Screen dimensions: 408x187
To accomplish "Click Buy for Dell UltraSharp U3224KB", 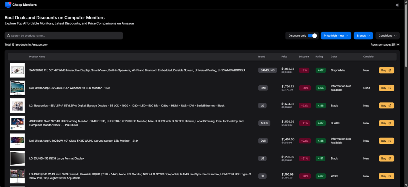I will [387, 88].
